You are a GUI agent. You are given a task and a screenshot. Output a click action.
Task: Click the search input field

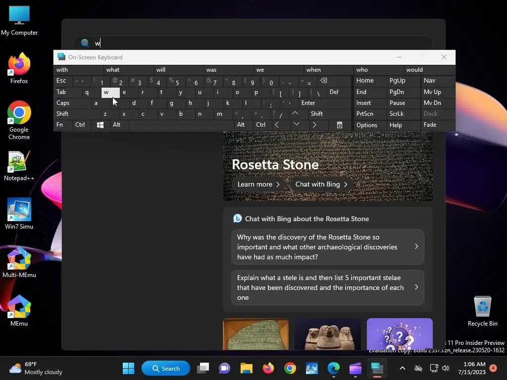coord(253,43)
